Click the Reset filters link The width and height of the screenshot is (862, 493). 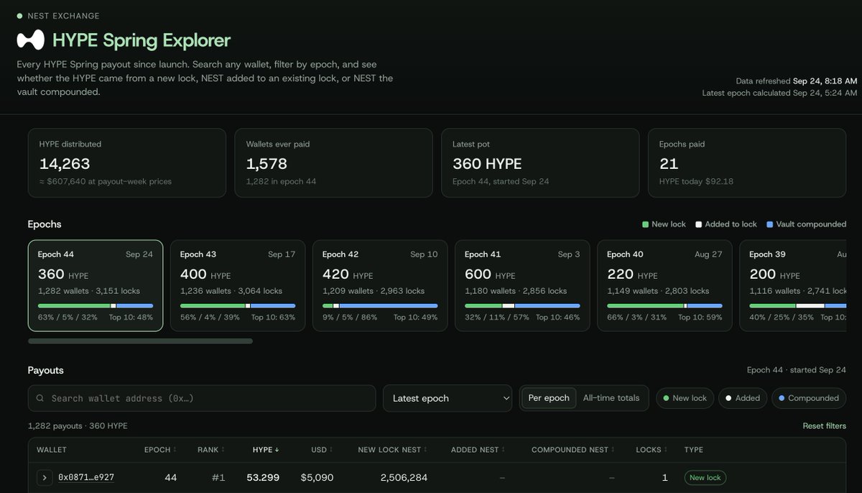click(824, 426)
